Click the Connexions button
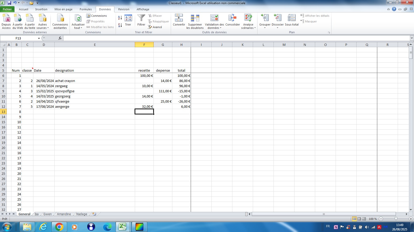The image size is (414, 232). pyautogui.click(x=97, y=16)
